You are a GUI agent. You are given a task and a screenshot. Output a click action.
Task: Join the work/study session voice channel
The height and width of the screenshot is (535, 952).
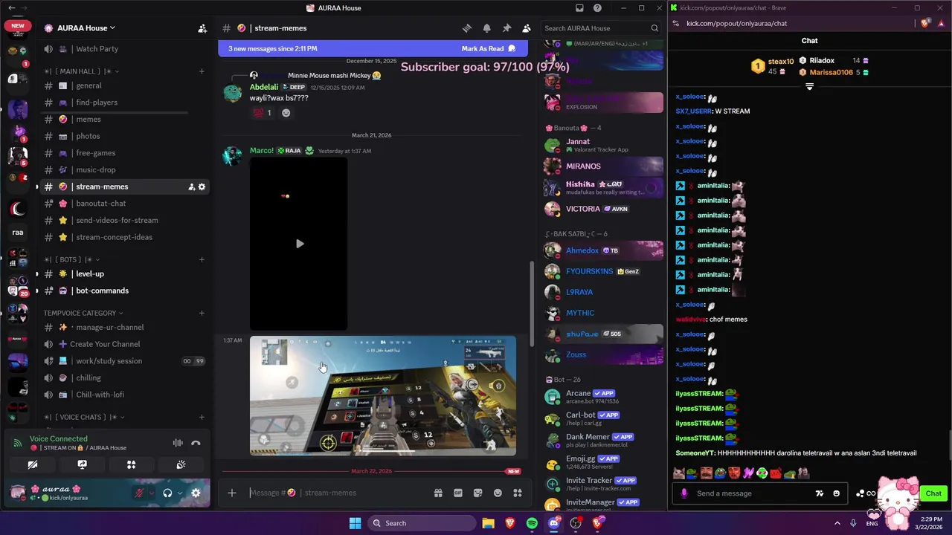click(124, 361)
